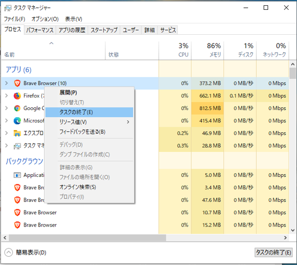Click the Application background process icon
The width and height of the screenshot is (297, 265).
click(17, 175)
